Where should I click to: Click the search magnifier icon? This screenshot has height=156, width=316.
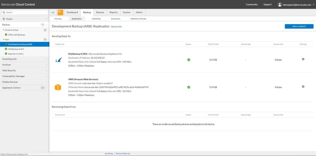(3, 13)
